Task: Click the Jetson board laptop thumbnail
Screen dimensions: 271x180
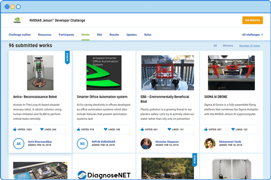Action: pos(40,170)
